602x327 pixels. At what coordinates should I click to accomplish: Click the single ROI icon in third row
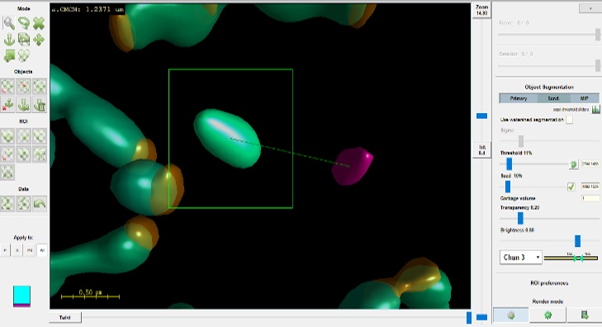click(7, 172)
